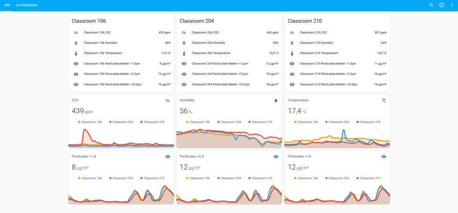
Task: Toggle Classroom 106 legend in CO2 graph
Action: (90, 122)
